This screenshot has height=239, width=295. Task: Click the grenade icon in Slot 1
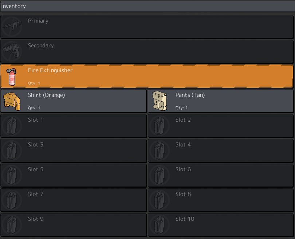12,126
